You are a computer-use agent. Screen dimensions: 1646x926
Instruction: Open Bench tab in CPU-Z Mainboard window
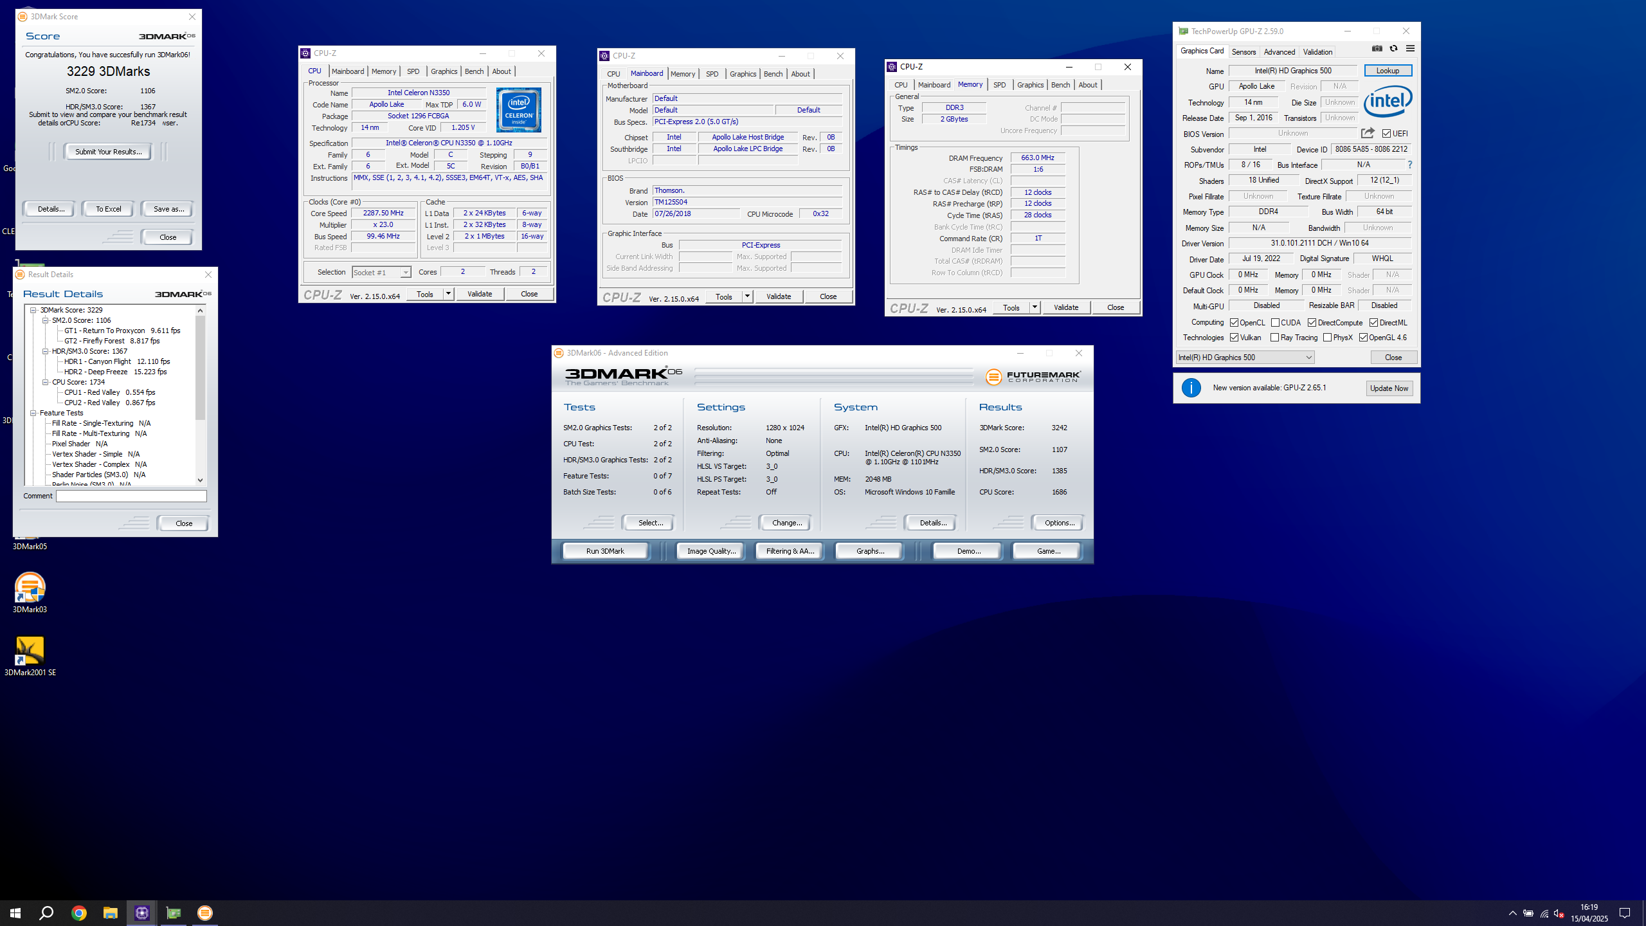(x=773, y=74)
